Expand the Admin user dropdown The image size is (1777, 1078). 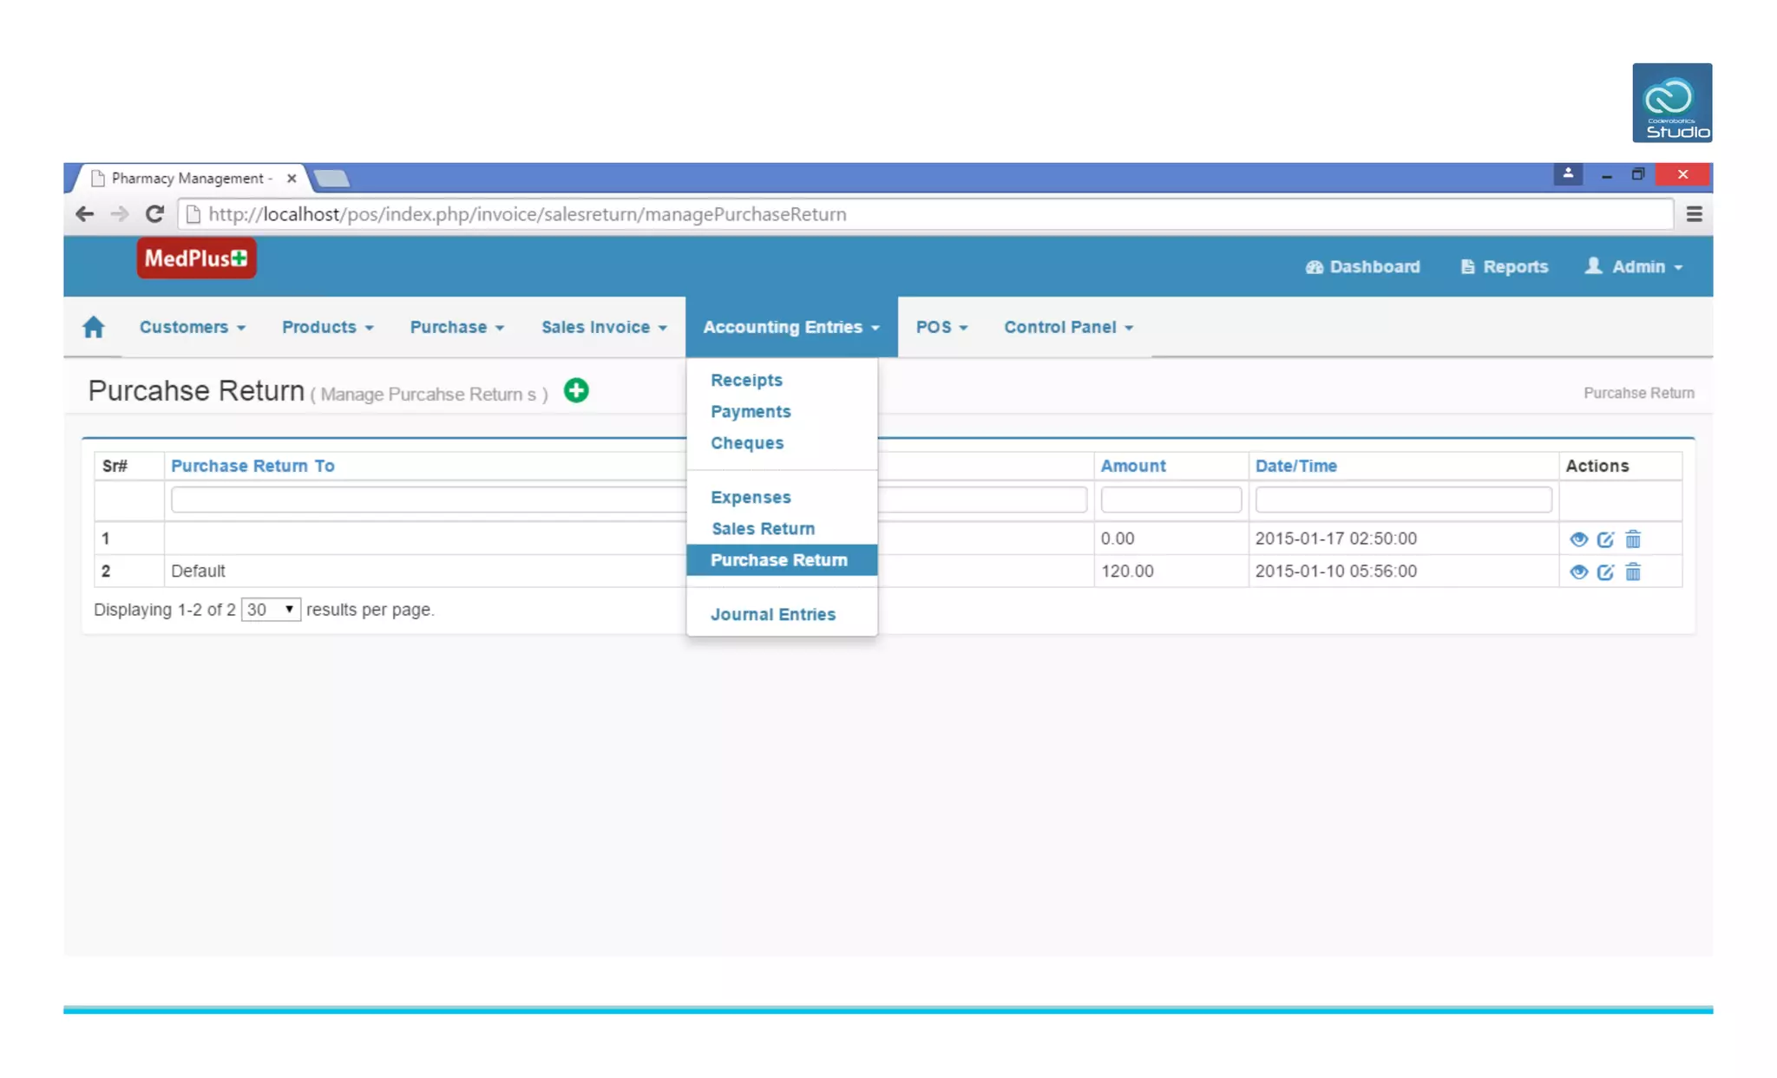point(1635,266)
